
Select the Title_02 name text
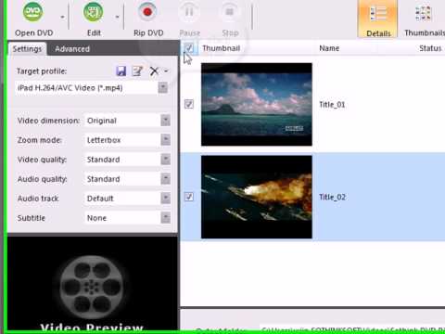(332, 197)
